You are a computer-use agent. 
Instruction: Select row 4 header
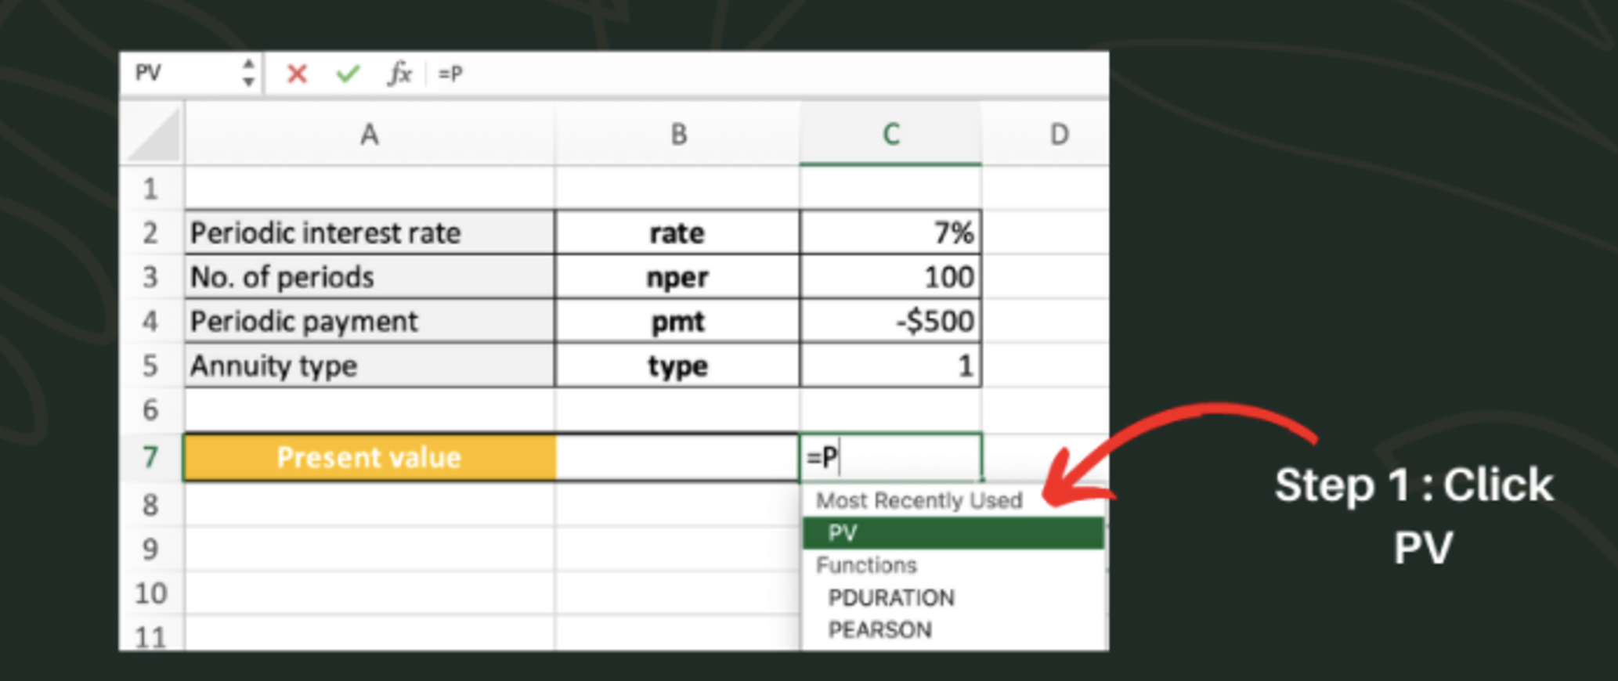pos(151,321)
